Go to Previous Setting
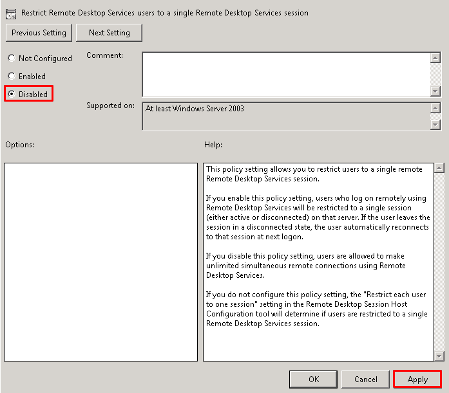The height and width of the screenshot is (393, 449). pyautogui.click(x=39, y=33)
